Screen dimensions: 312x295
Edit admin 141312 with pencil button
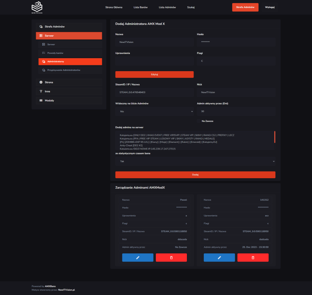219,258
